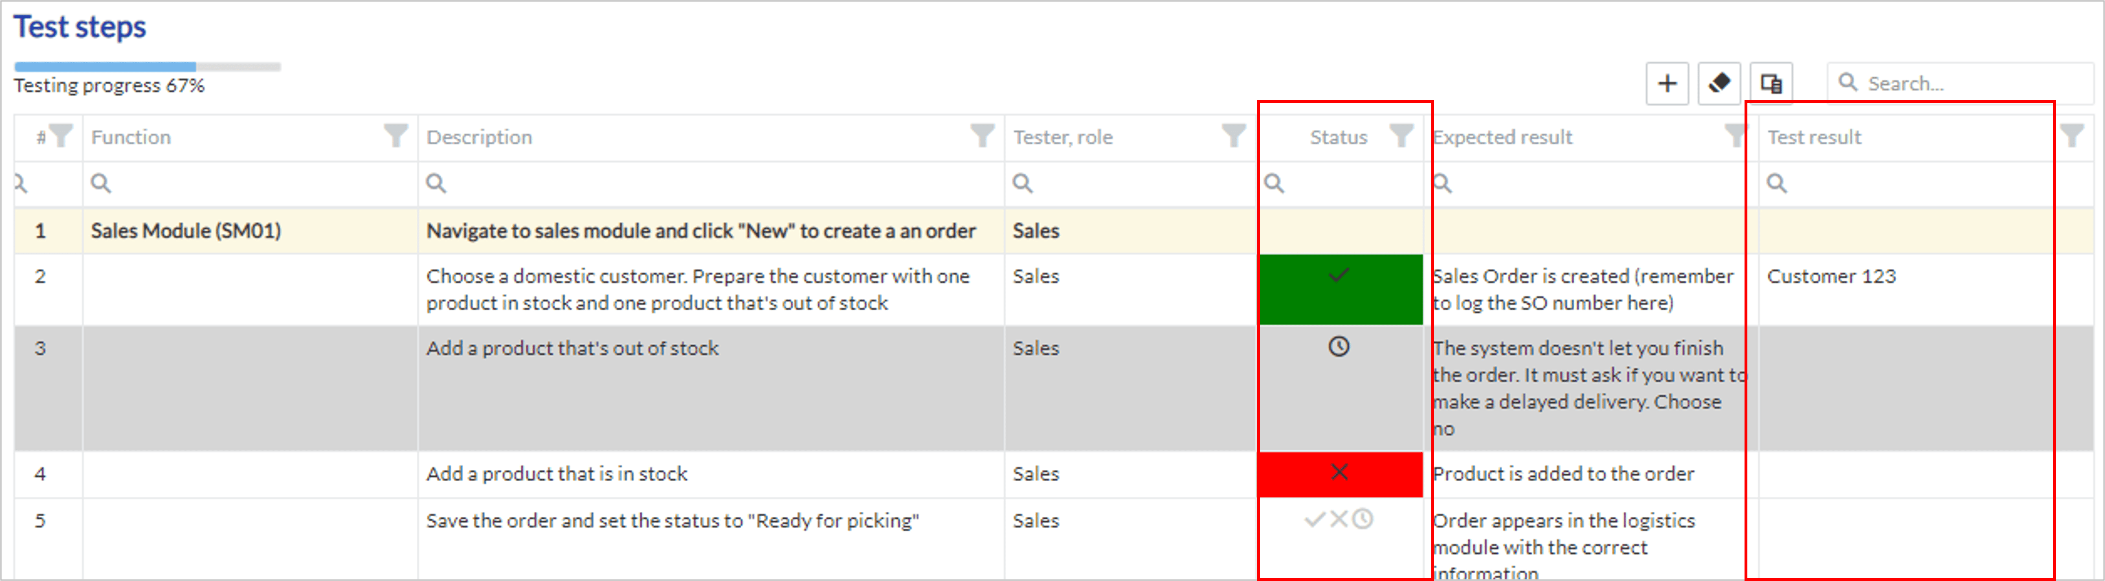Open filter for Tester, role column
Viewport: 2105px width, 581px height.
click(1234, 136)
